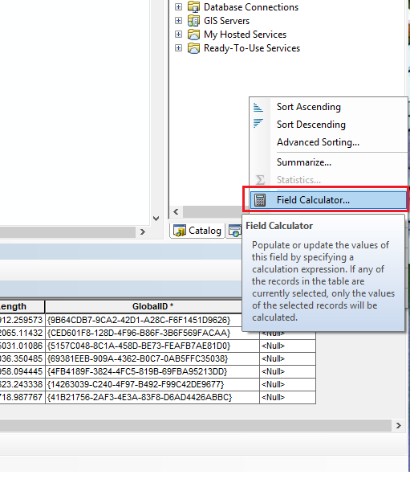Select the Ready-To-Use Services tree label
410x479 pixels.
[x=252, y=48]
